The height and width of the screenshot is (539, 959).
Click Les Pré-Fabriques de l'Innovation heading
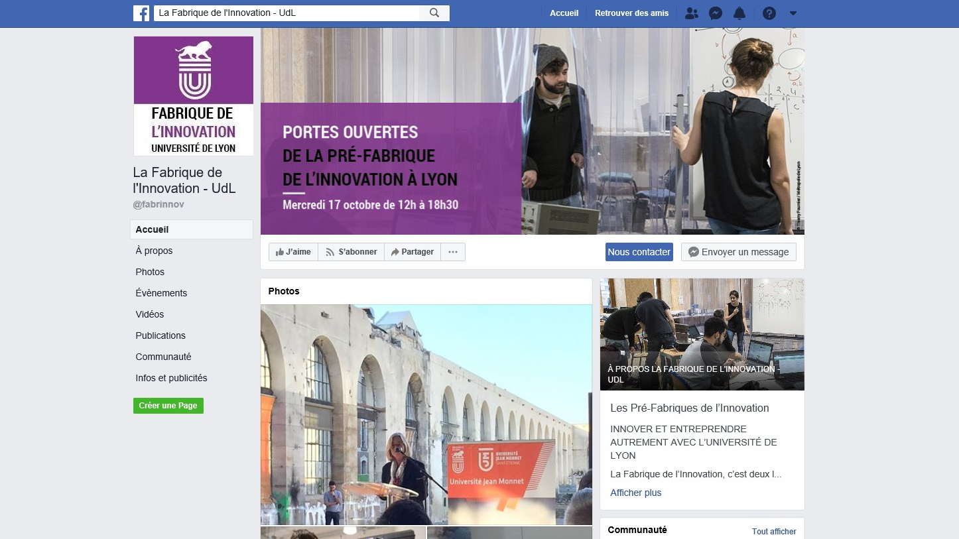690,408
